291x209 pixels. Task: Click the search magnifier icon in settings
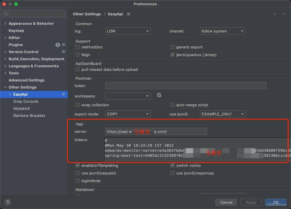pyautogui.click(x=6, y=14)
